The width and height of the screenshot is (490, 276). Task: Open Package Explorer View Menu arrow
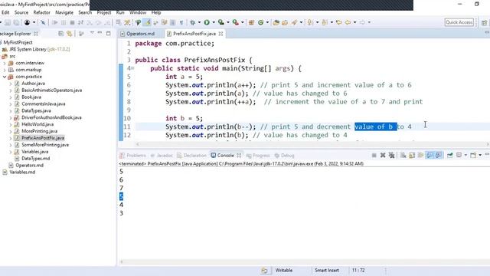[92, 33]
